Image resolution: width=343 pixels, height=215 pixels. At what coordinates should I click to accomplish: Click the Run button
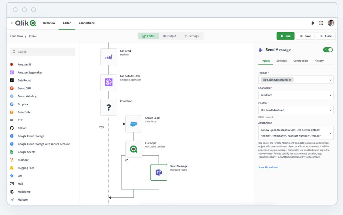point(285,36)
